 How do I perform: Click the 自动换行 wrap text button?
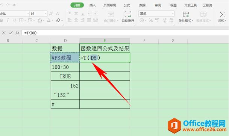click(x=128, y=17)
